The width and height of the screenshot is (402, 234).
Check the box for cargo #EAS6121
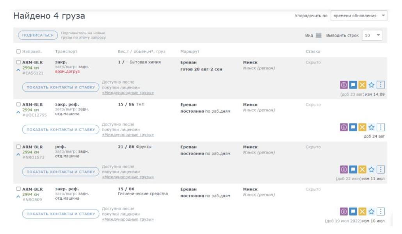[18, 62]
